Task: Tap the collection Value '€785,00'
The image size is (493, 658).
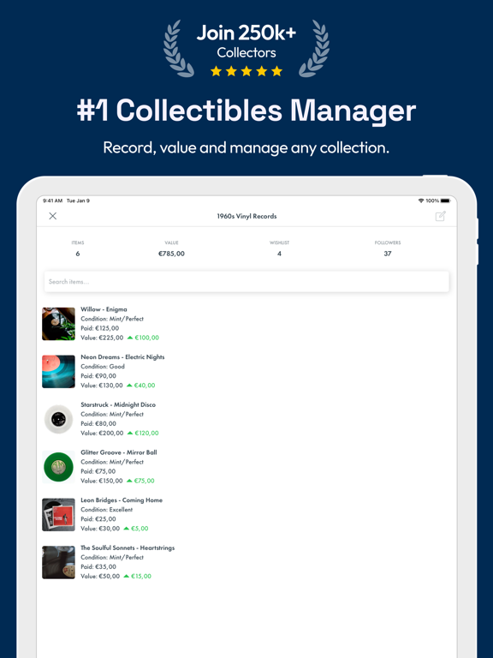Action: [171, 254]
